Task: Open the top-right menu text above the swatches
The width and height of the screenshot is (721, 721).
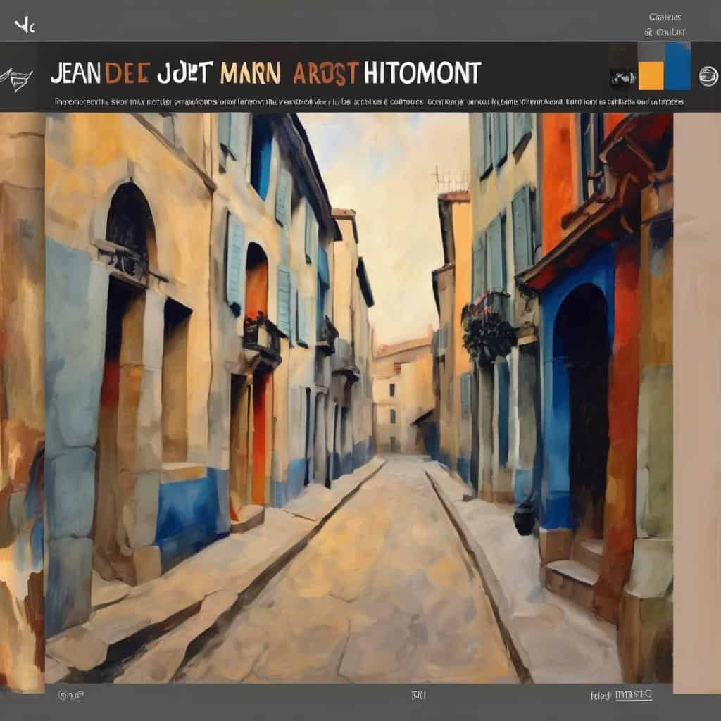Action: 664,18
